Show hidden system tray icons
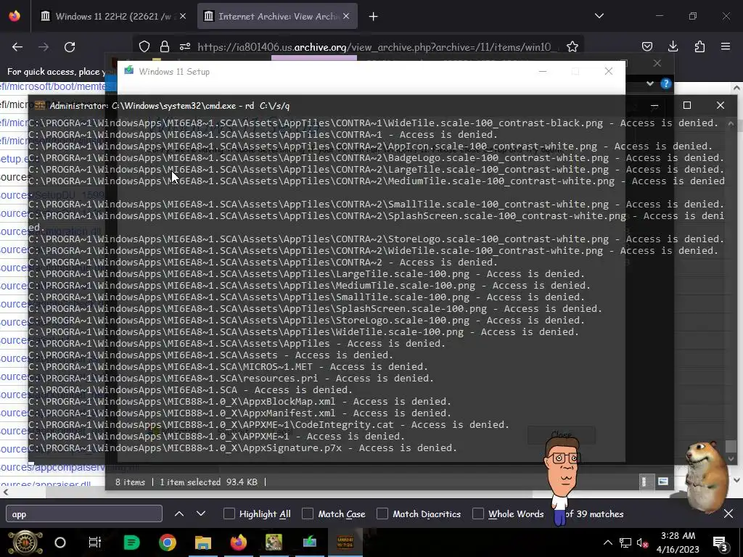This screenshot has height=557, width=743. pyautogui.click(x=607, y=542)
